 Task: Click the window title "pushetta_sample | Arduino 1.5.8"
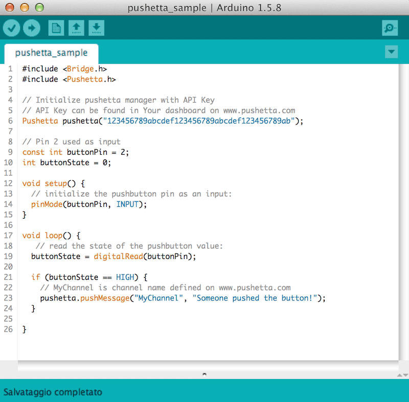tap(204, 8)
